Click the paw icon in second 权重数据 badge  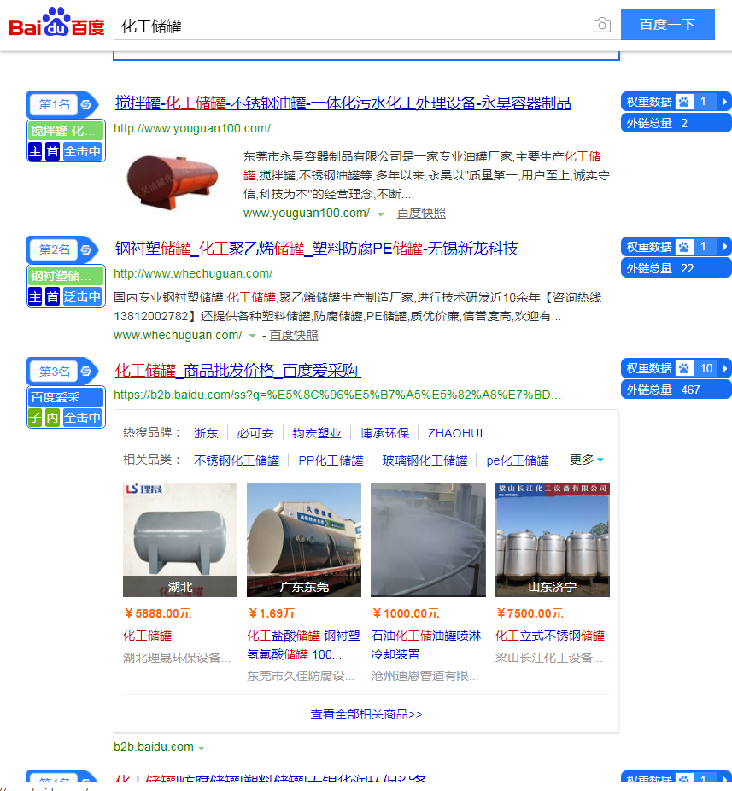(684, 247)
